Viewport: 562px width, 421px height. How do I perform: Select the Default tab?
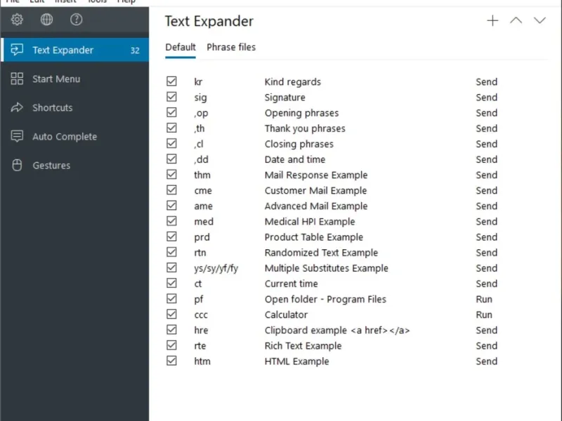point(181,47)
